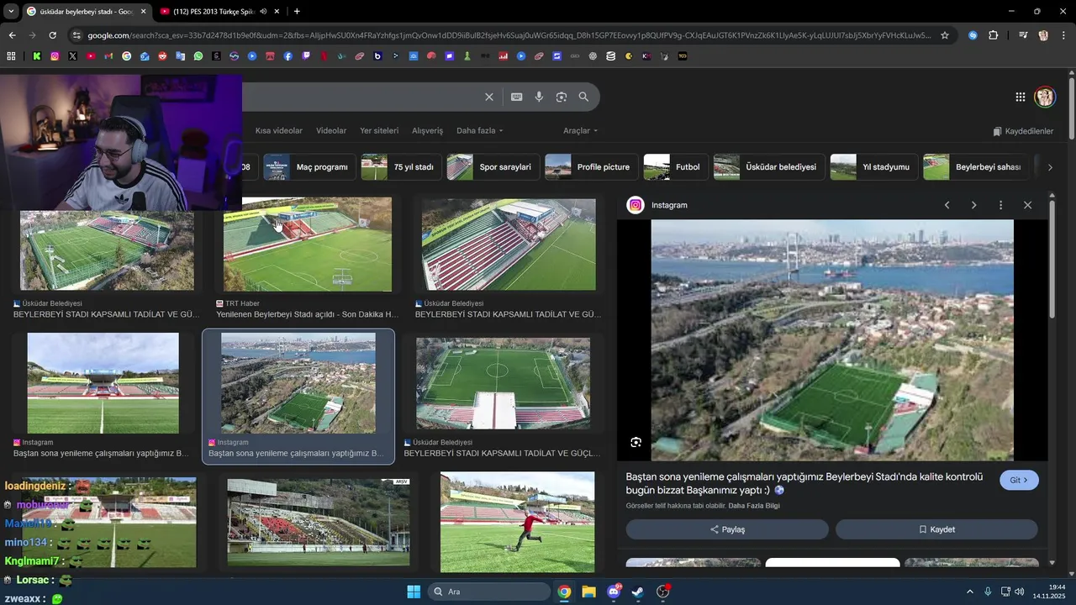Select the 75 yıl stadı filter chip
Image resolution: width=1076 pixels, height=605 pixels.
401,167
